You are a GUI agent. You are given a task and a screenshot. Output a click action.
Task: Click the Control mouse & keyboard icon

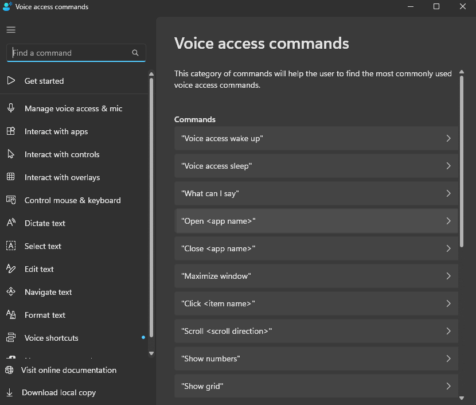pos(11,200)
